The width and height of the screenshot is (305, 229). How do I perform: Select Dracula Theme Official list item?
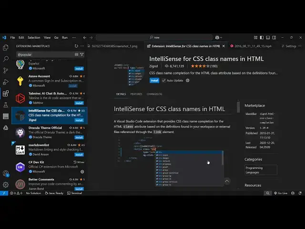click(49, 133)
